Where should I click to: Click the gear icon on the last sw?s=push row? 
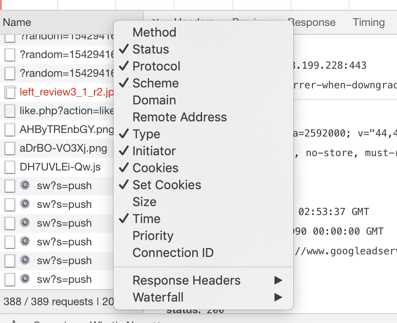click(25, 279)
